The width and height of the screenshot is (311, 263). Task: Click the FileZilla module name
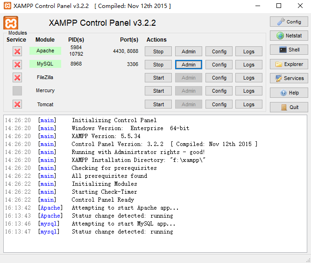pos(45,77)
